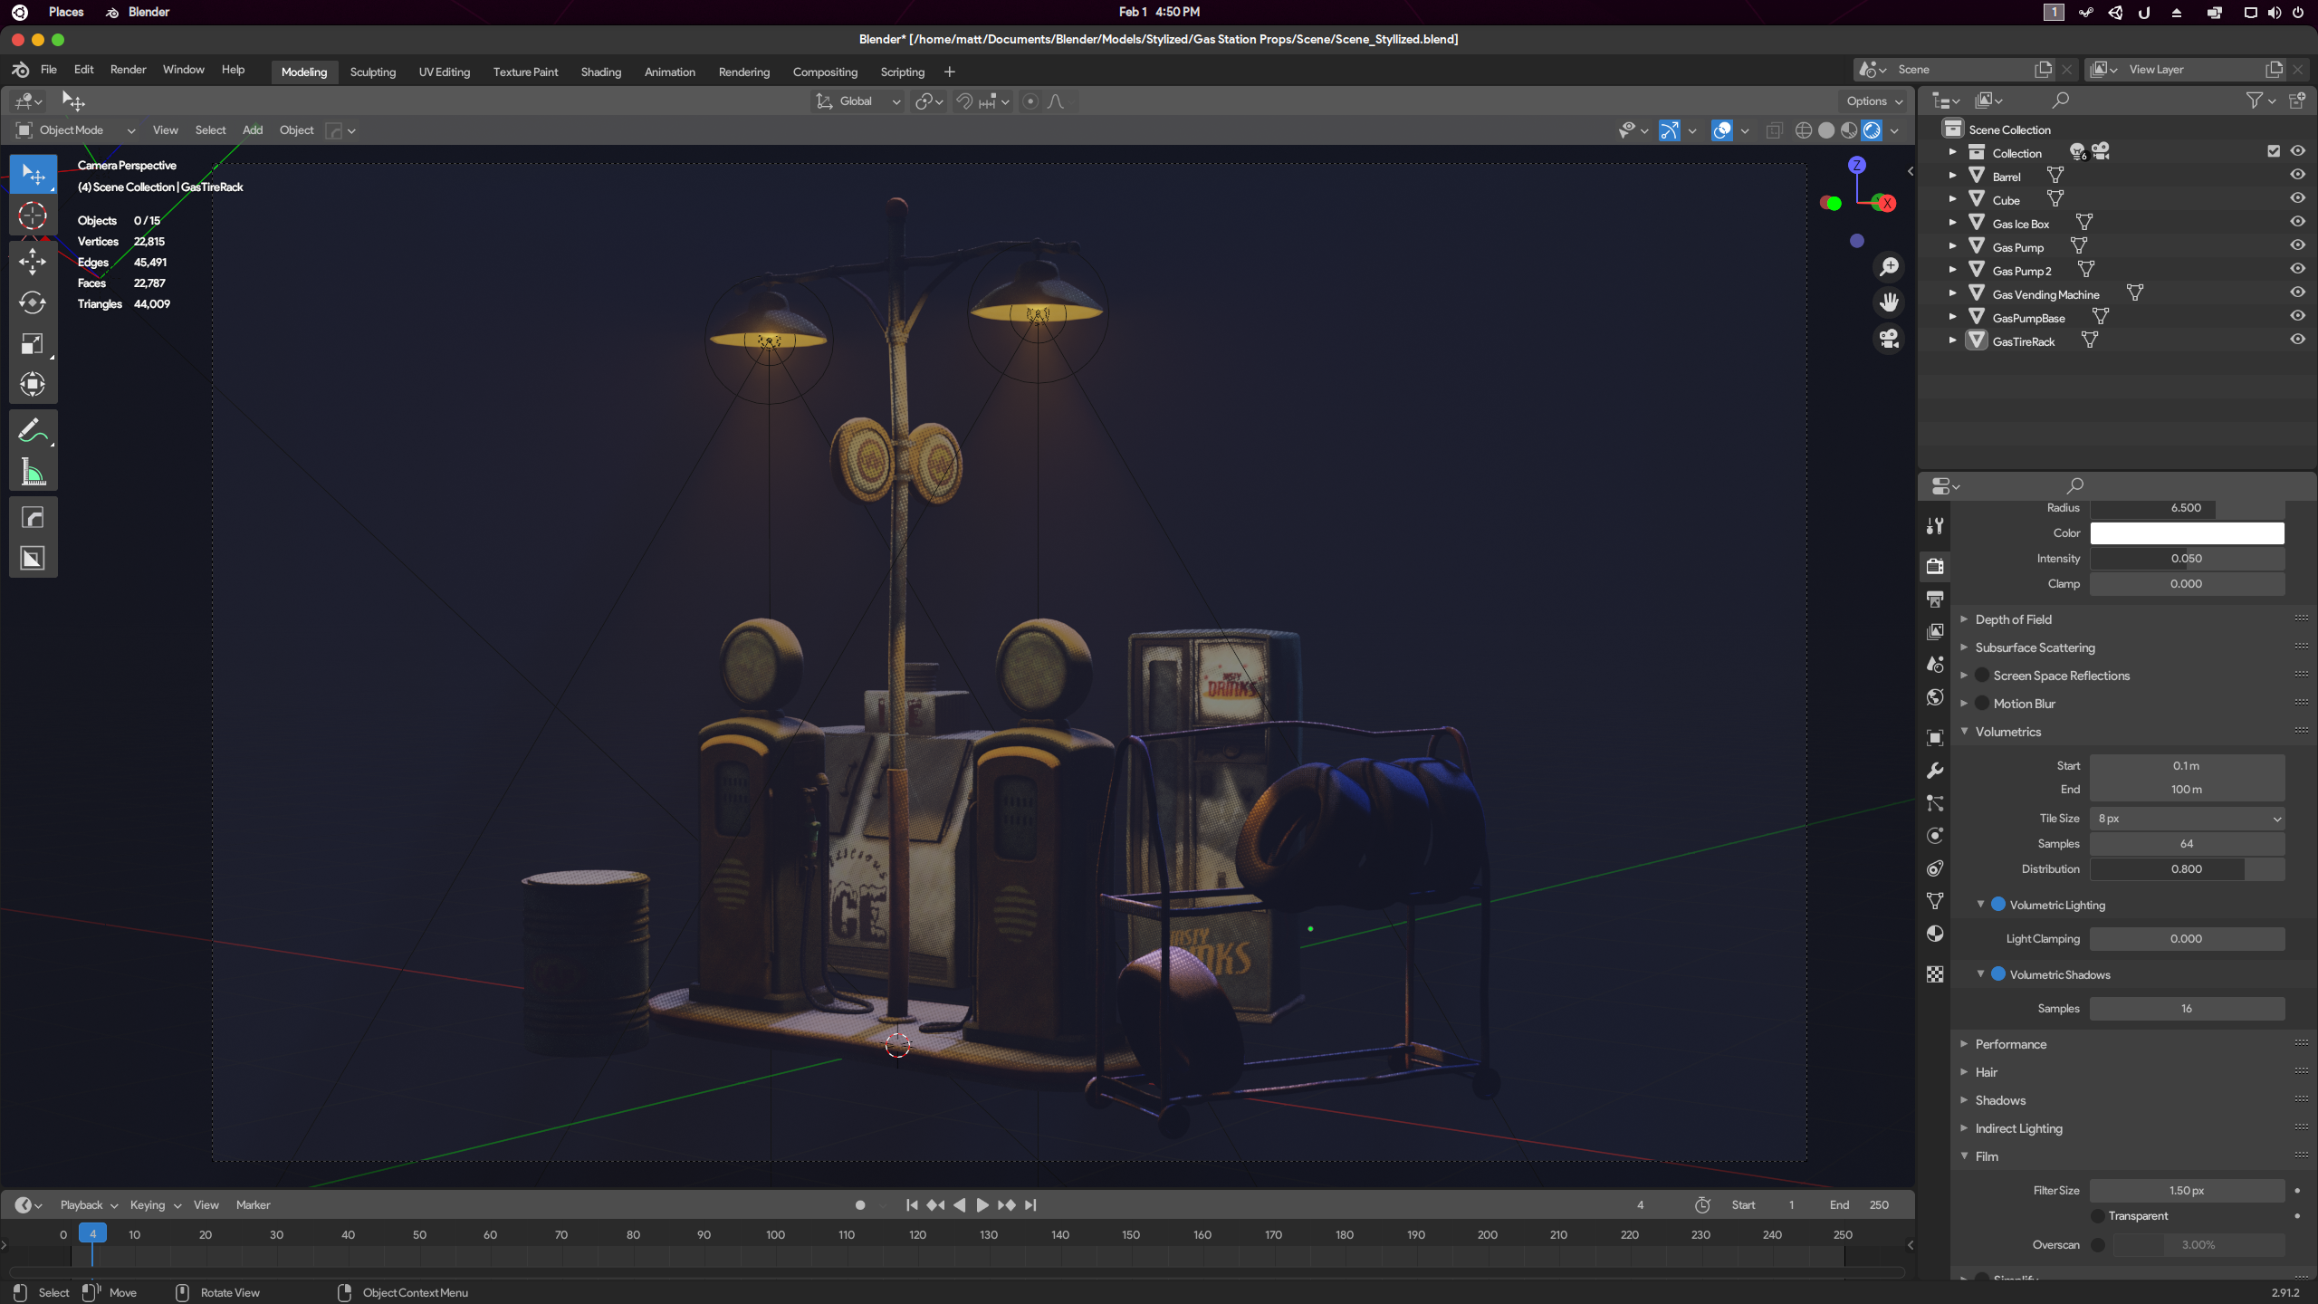Activate the 3D Cursor tool

pyautogui.click(x=33, y=216)
